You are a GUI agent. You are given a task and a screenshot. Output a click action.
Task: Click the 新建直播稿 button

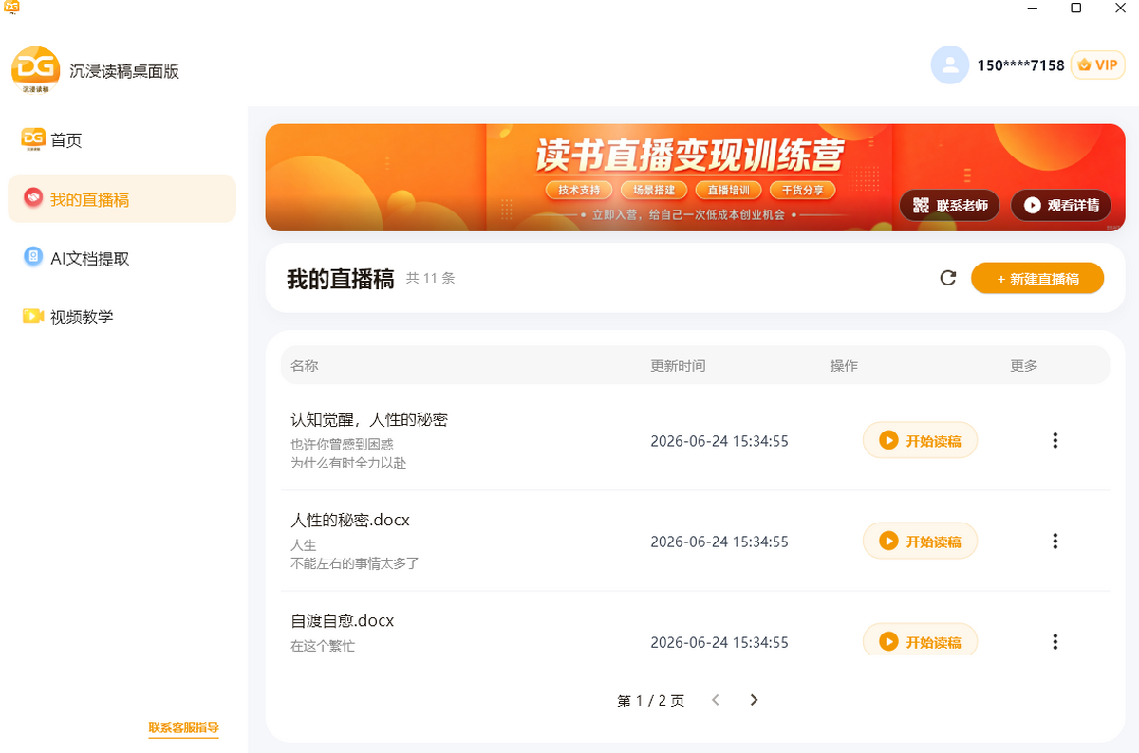pos(1037,278)
